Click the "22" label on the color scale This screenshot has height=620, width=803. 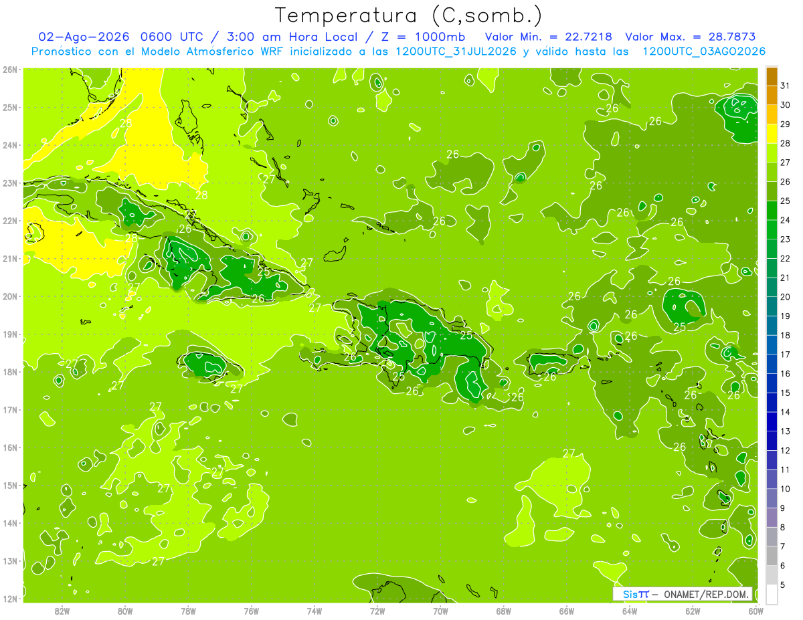pyautogui.click(x=786, y=259)
